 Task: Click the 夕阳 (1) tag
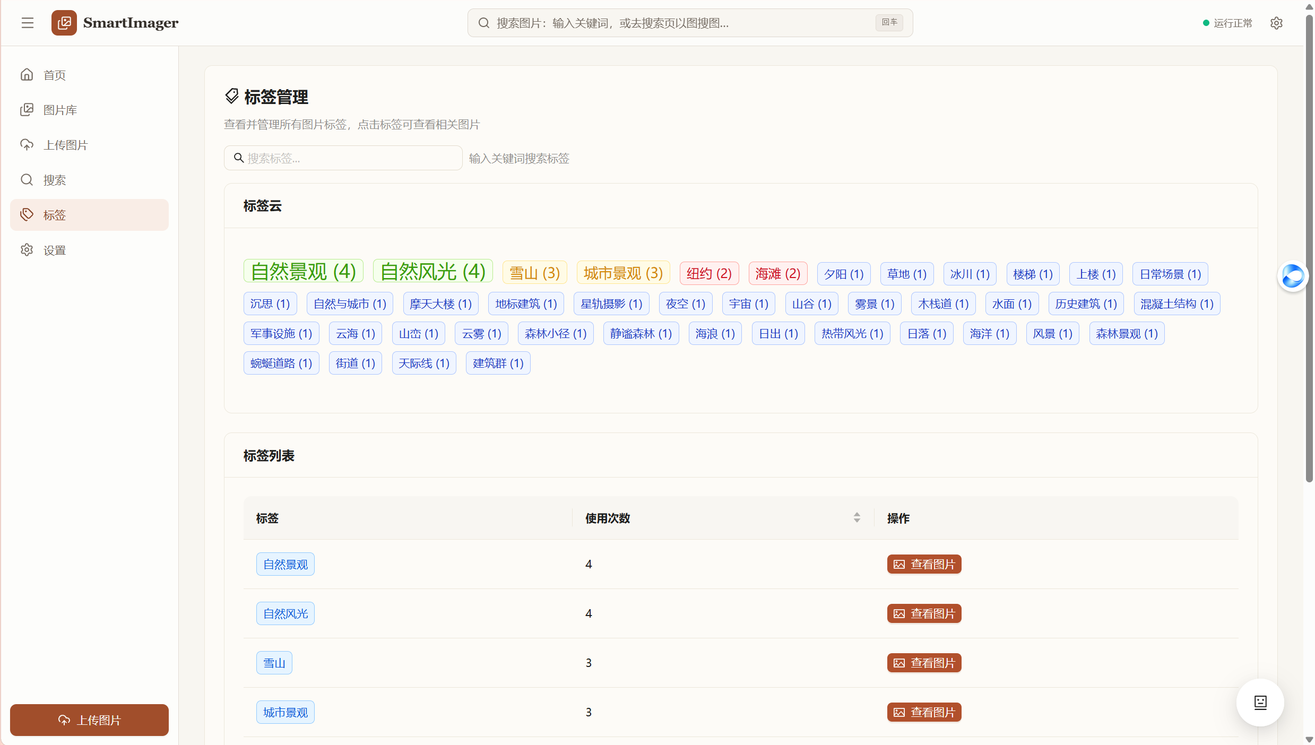(x=844, y=274)
